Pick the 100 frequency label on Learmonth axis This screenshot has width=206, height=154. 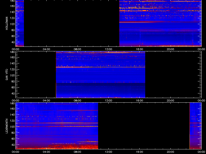coord(12,127)
